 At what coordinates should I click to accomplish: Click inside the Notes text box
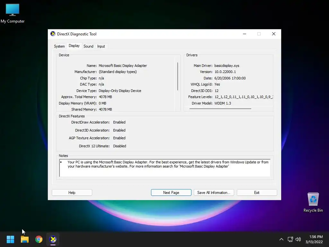[x=165, y=168]
